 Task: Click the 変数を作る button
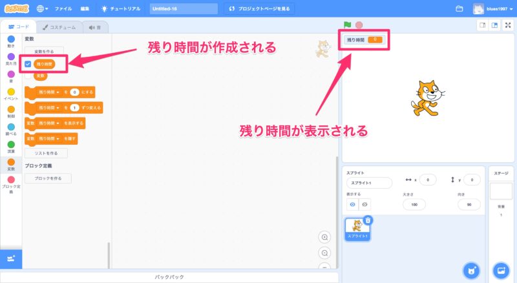pyautogui.click(x=45, y=50)
